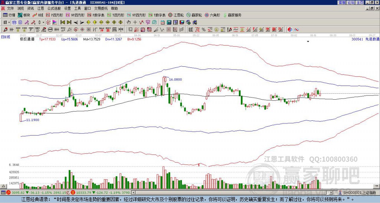
Task: Click horizontal scrollbar right arrow
Action: tap(331, 193)
